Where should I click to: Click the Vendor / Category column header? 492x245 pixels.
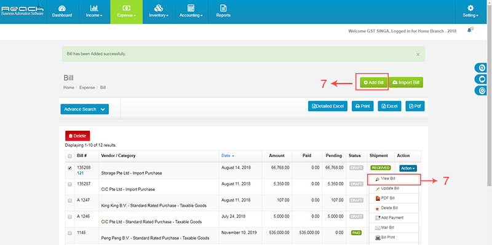pyautogui.click(x=118, y=156)
